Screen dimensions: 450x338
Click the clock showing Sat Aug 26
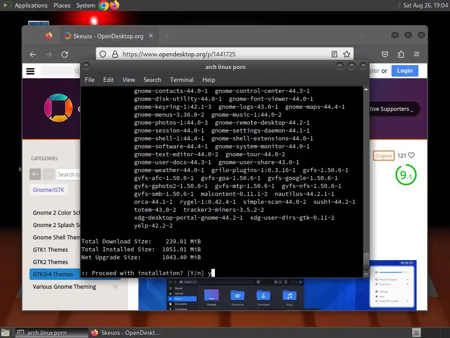(425, 5)
